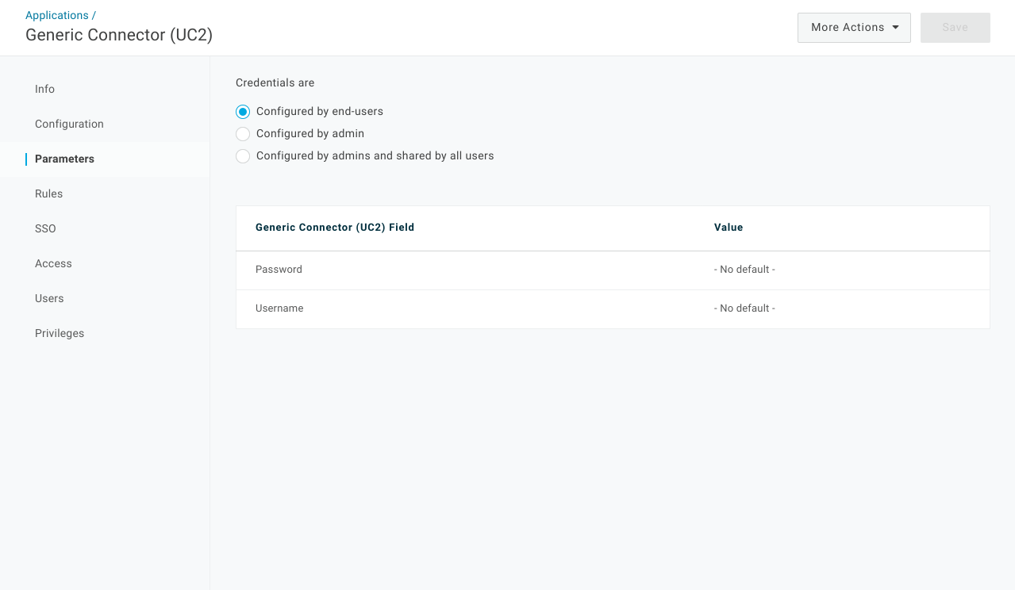Click the Username field's 'No default' value
This screenshot has height=590, width=1015.
[744, 308]
